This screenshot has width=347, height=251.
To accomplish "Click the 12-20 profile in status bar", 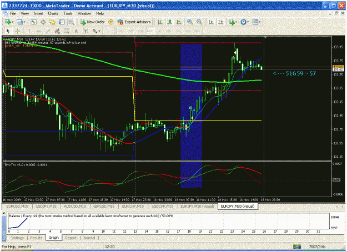I will [x=110, y=247].
